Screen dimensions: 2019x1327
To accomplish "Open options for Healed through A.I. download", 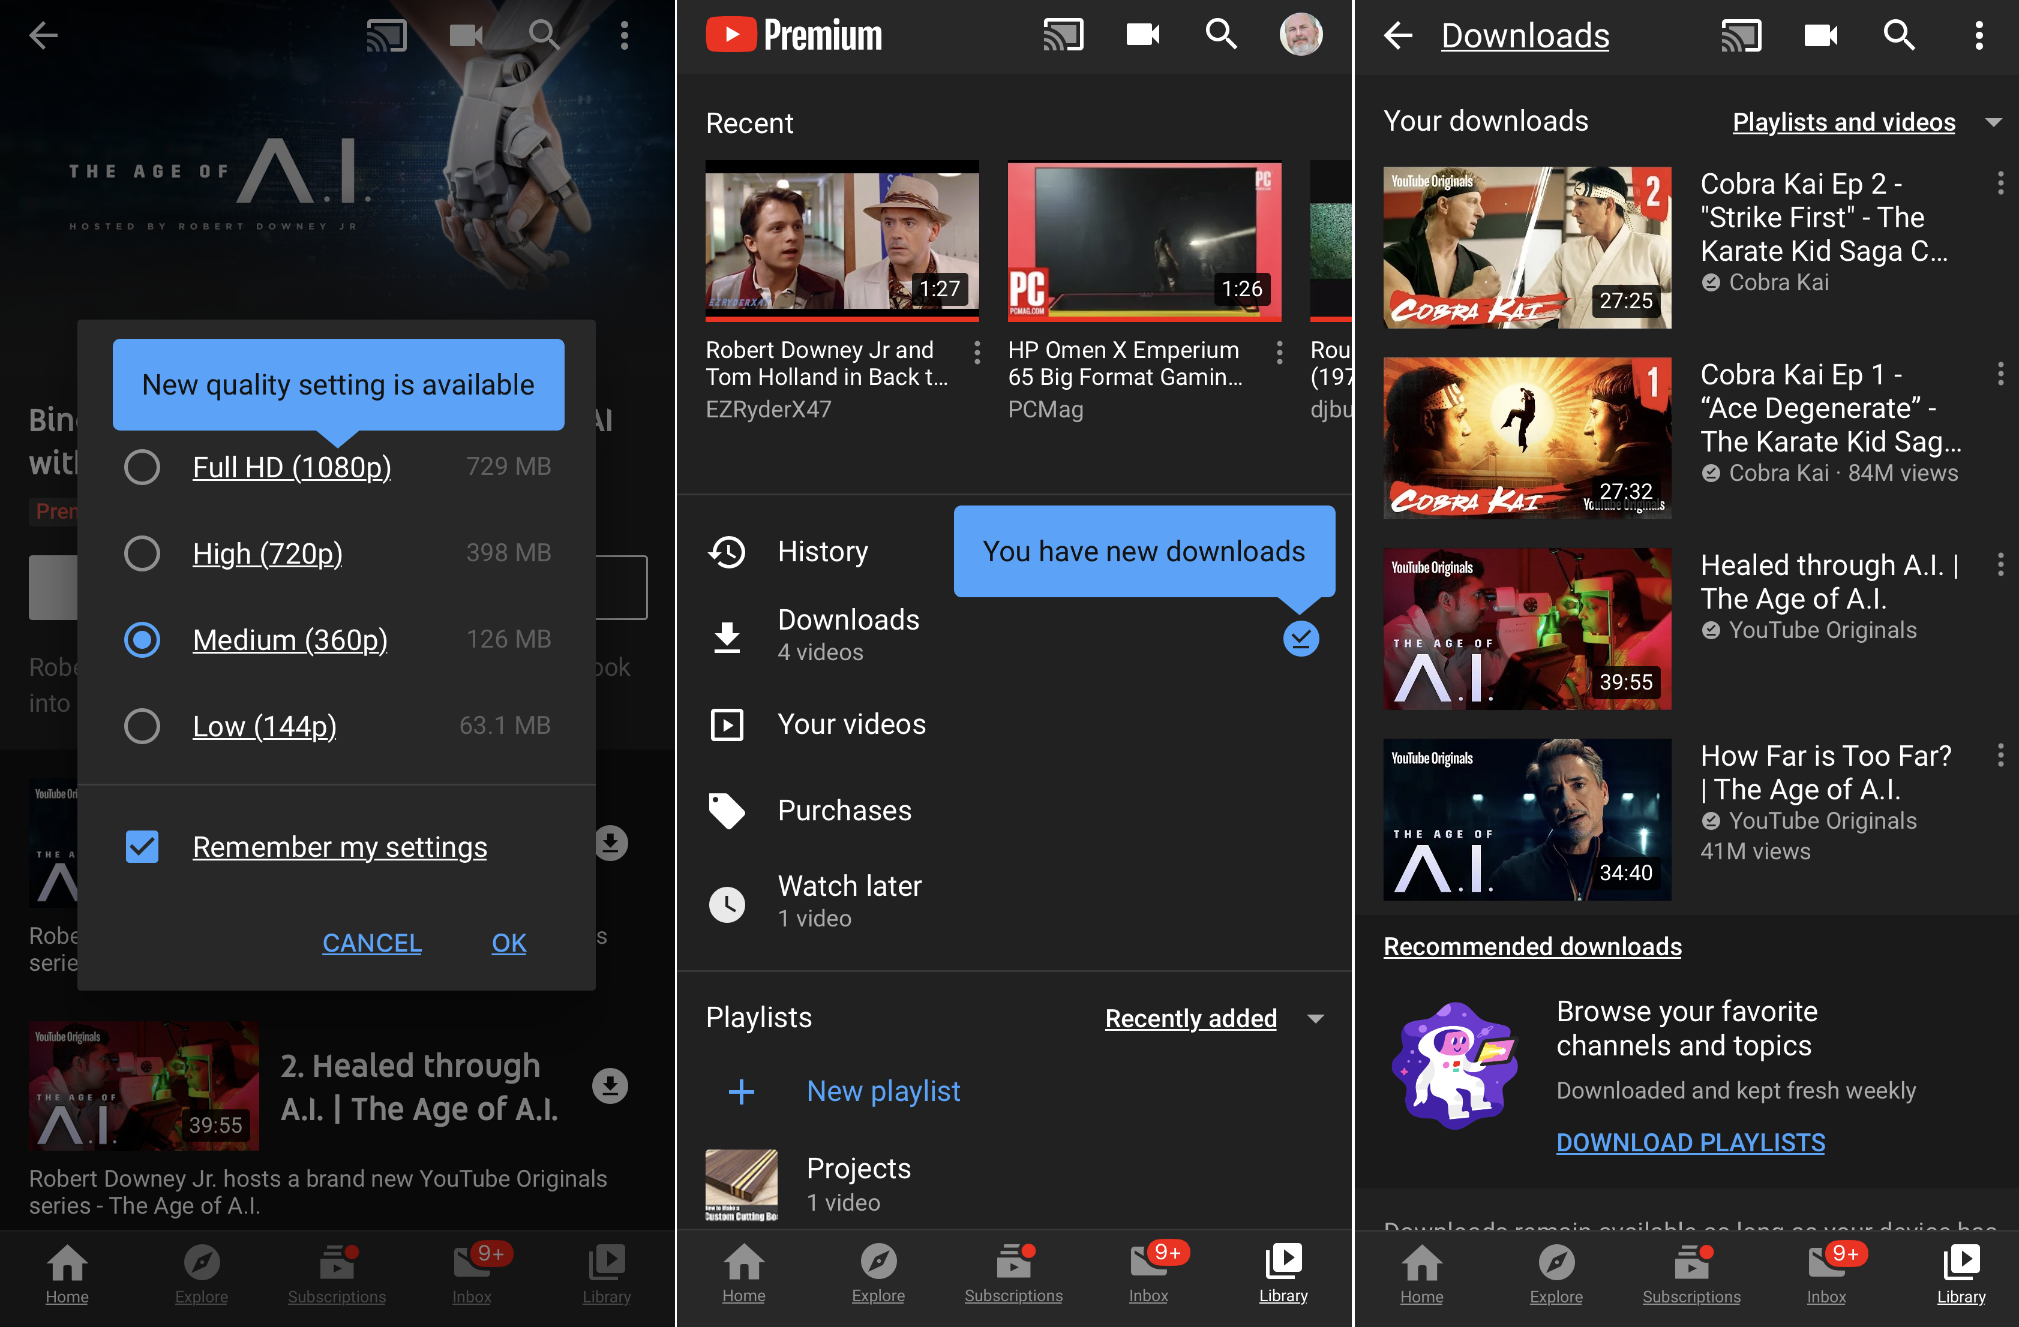I will pyautogui.click(x=2000, y=565).
